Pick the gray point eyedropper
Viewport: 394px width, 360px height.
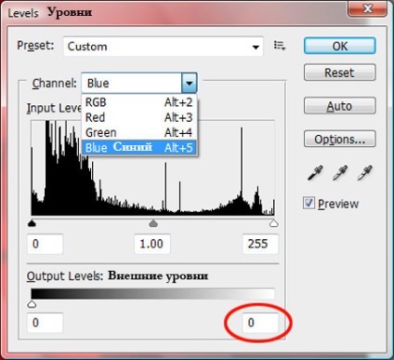coord(339,173)
